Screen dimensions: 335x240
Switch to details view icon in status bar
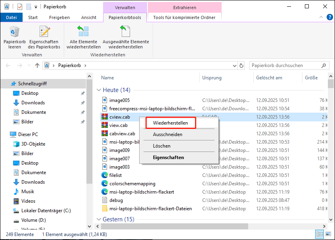click(x=320, y=234)
